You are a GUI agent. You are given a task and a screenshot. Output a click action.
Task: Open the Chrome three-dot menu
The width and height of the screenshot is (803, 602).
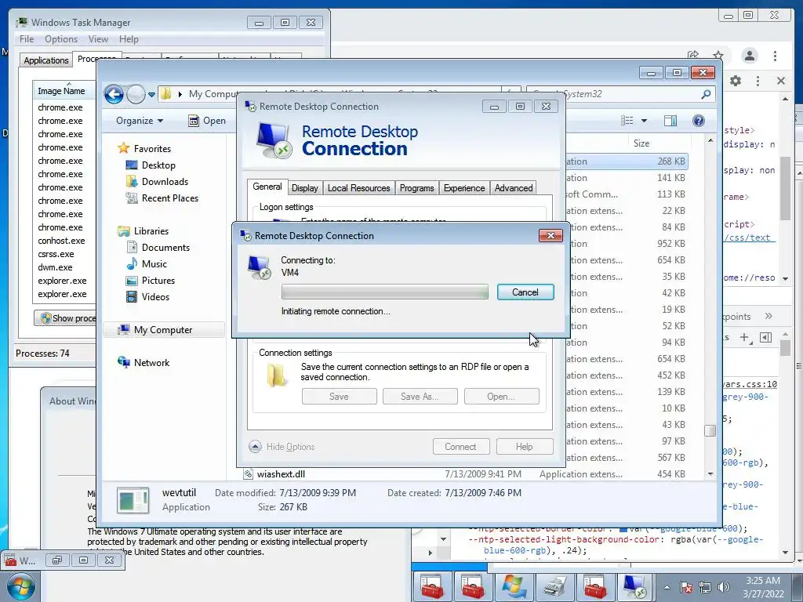[775, 56]
